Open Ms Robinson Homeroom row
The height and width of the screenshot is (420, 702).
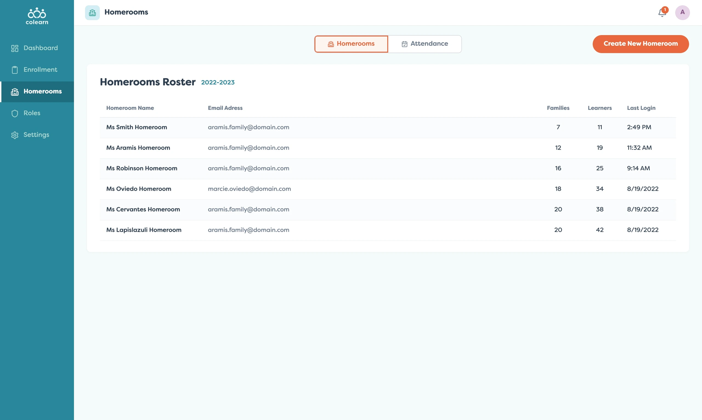[x=388, y=169]
